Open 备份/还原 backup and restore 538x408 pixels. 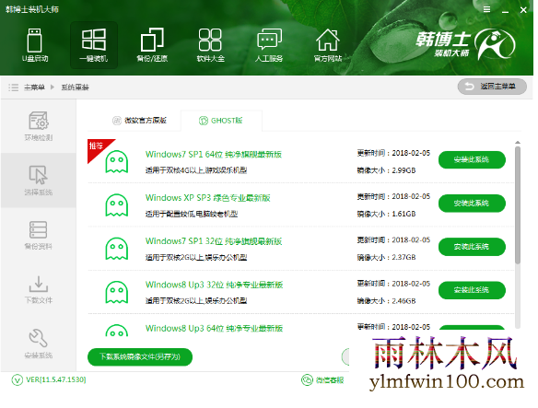tap(152, 45)
